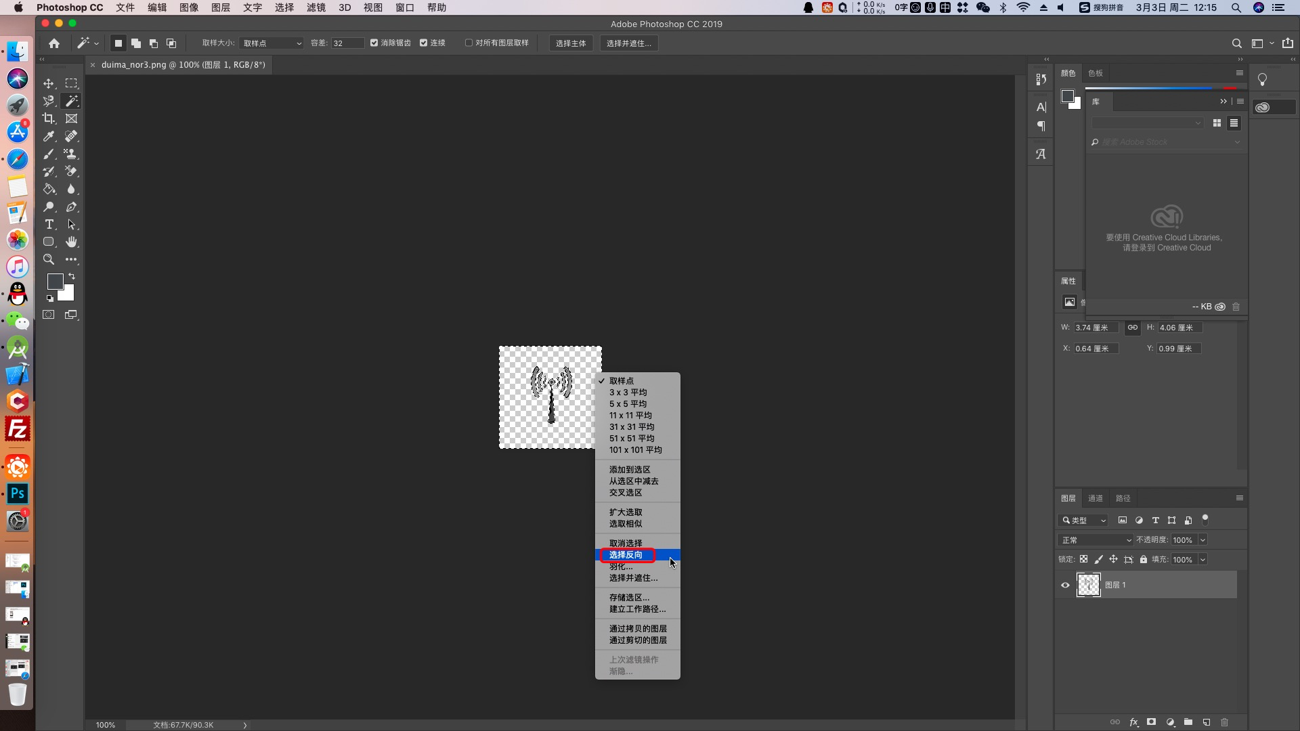Click the foreground color swatch in toolbar

pos(55,281)
